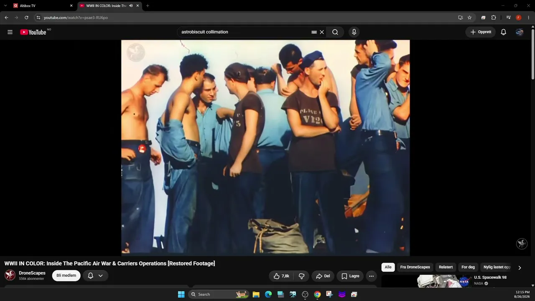Close the Altibox TV tab

(x=71, y=6)
